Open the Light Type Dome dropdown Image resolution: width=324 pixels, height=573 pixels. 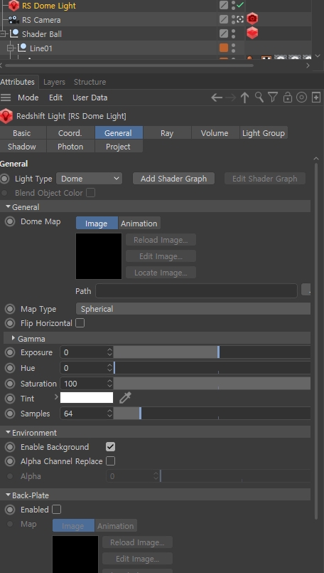click(x=89, y=179)
